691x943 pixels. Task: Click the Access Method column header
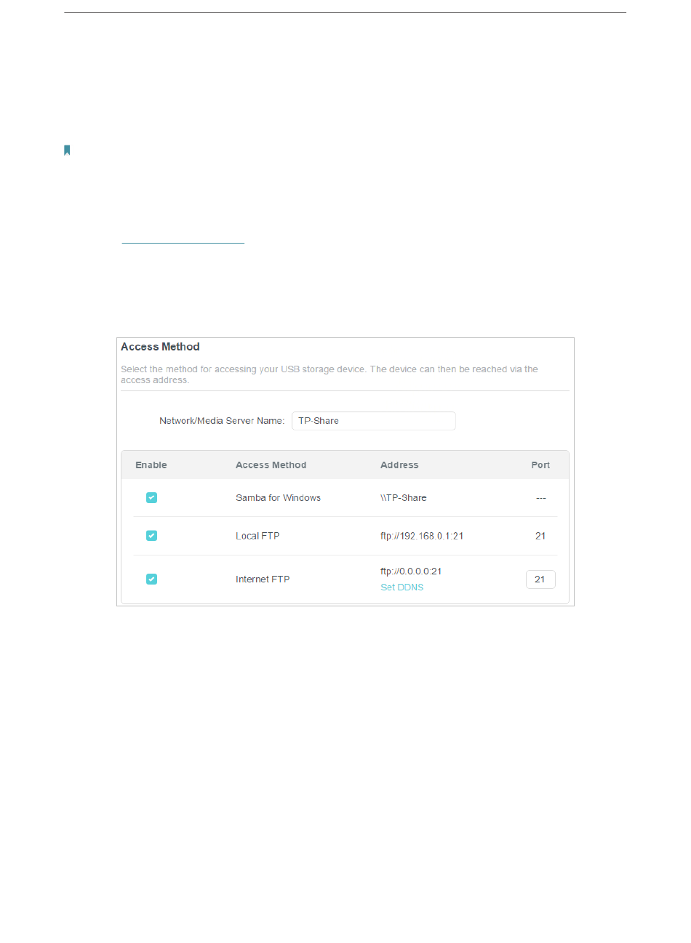tap(271, 465)
